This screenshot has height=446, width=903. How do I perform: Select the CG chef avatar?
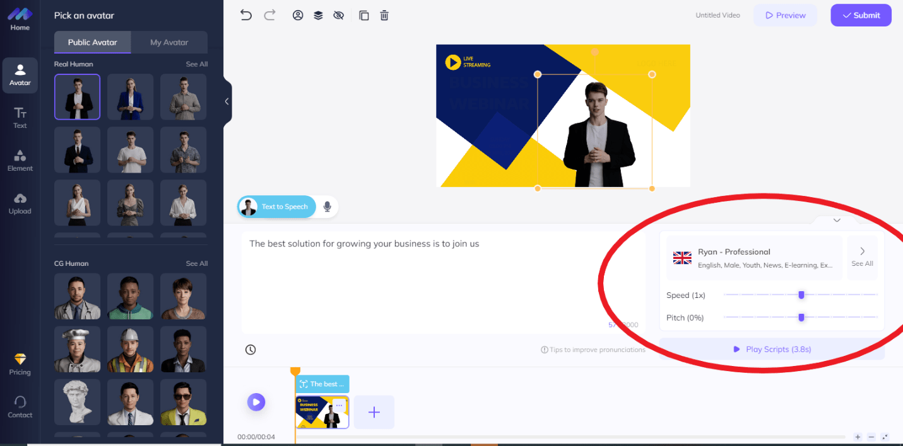[x=77, y=349]
